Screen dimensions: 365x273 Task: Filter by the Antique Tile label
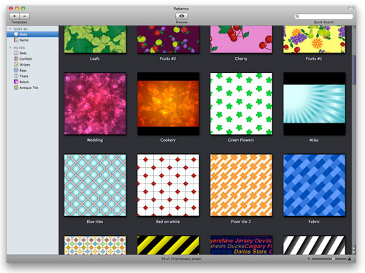[29, 88]
